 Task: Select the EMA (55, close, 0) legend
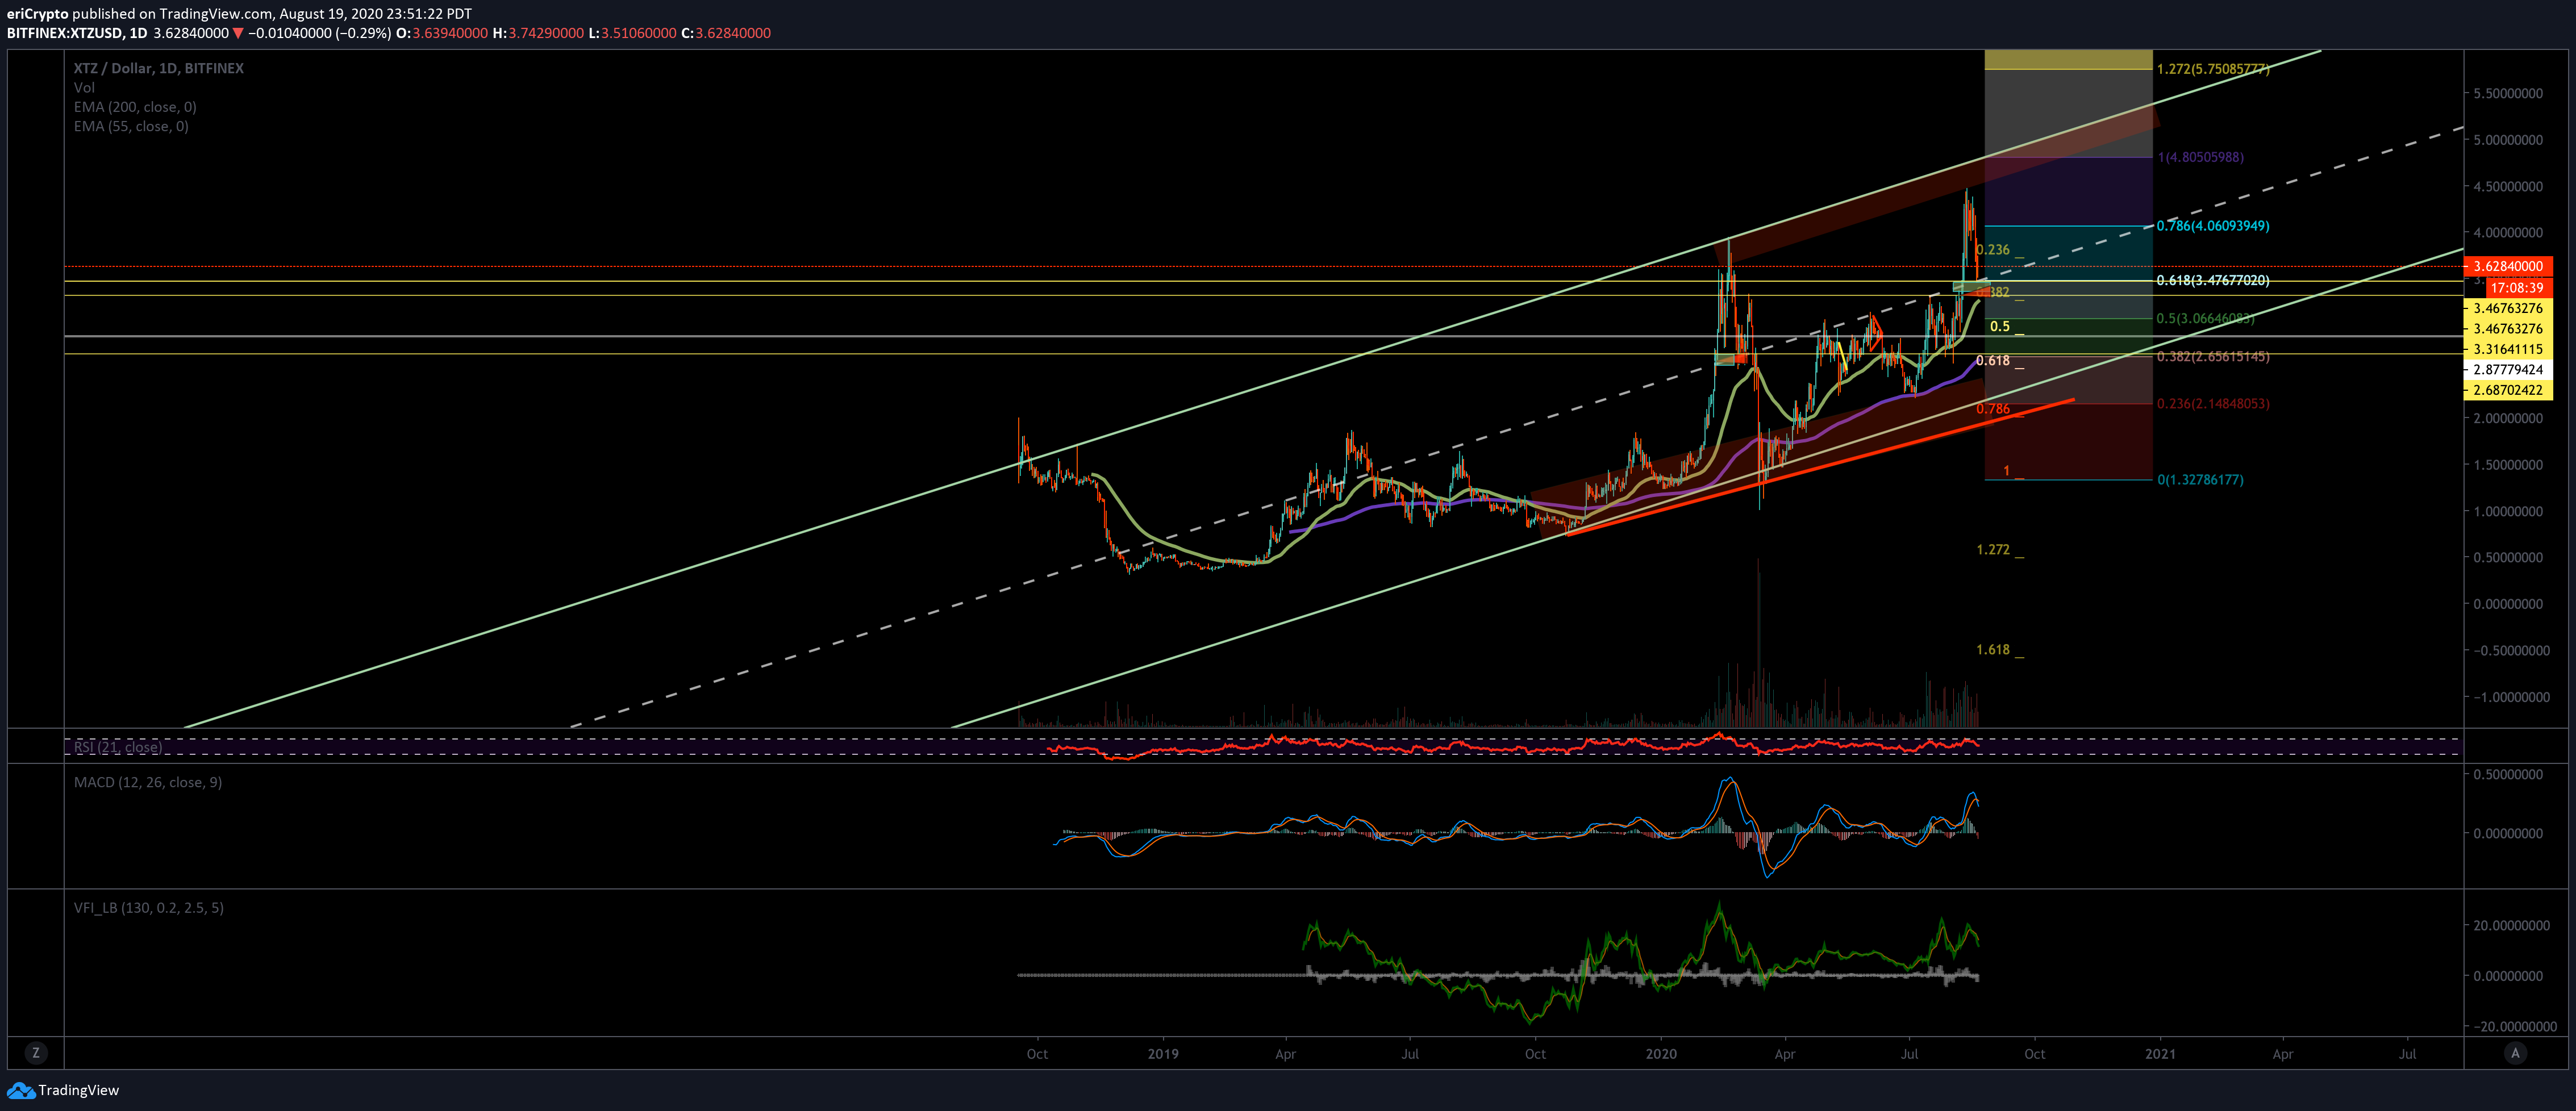pos(131,126)
